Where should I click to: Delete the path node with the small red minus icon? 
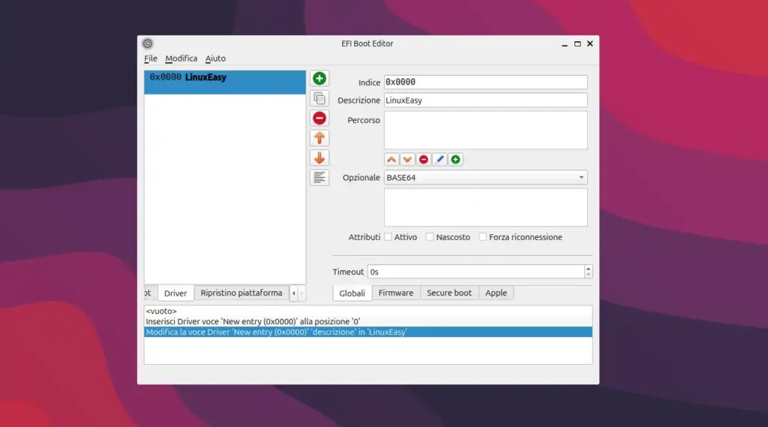[x=424, y=159]
